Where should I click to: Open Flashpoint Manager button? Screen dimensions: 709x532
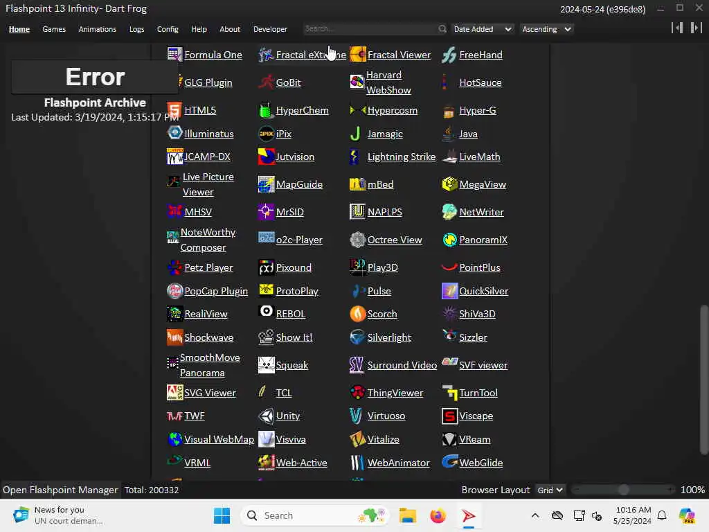tap(60, 490)
